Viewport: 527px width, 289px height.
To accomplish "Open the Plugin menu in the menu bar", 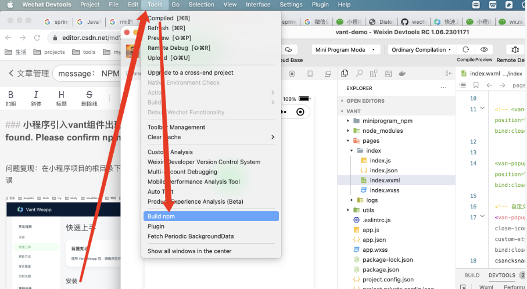I will pos(320,5).
